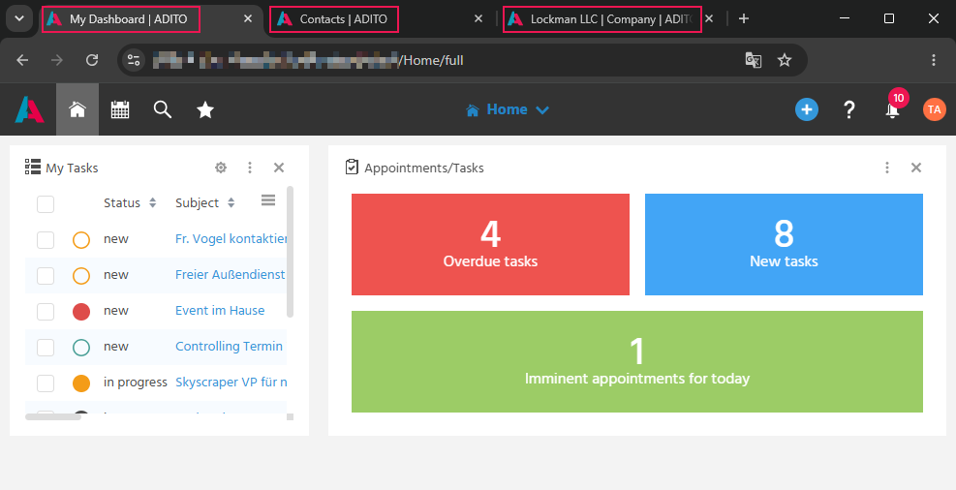The width and height of the screenshot is (956, 490).
Task: Close the Appointments/Tasks widget
Action: pyautogui.click(x=916, y=168)
